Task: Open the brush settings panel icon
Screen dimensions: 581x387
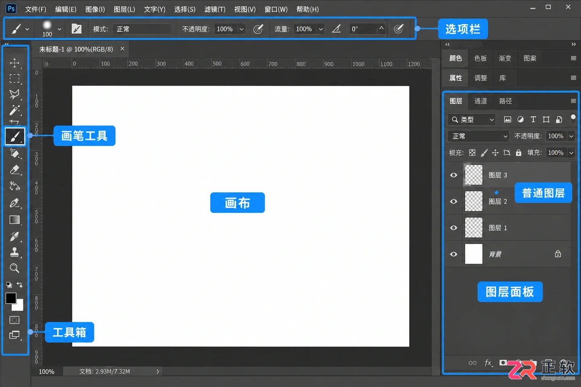Action: (x=76, y=29)
